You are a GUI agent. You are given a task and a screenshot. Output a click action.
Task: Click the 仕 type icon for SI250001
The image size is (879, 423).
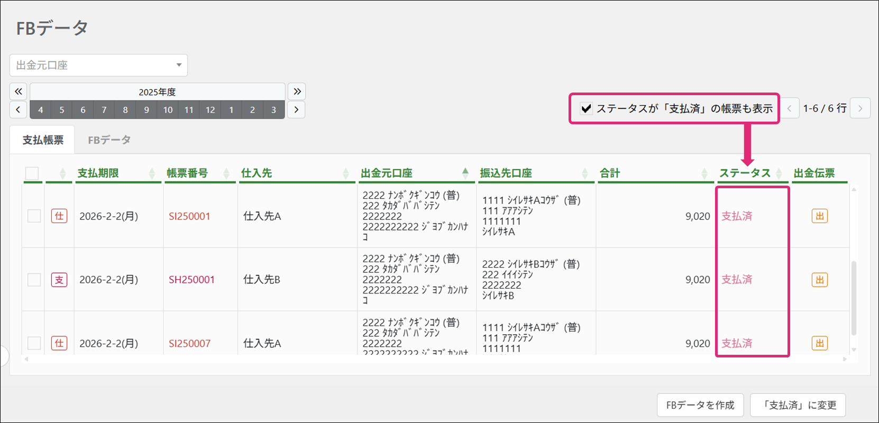[x=59, y=216]
